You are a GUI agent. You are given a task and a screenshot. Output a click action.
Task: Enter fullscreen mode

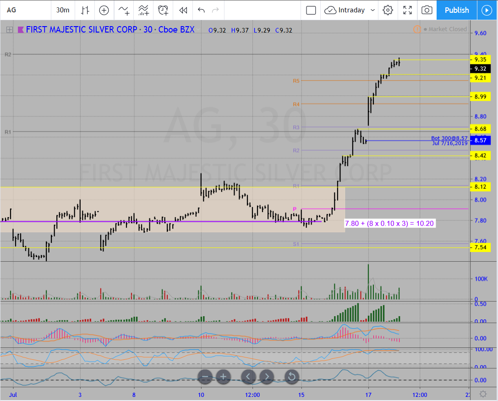pos(407,10)
